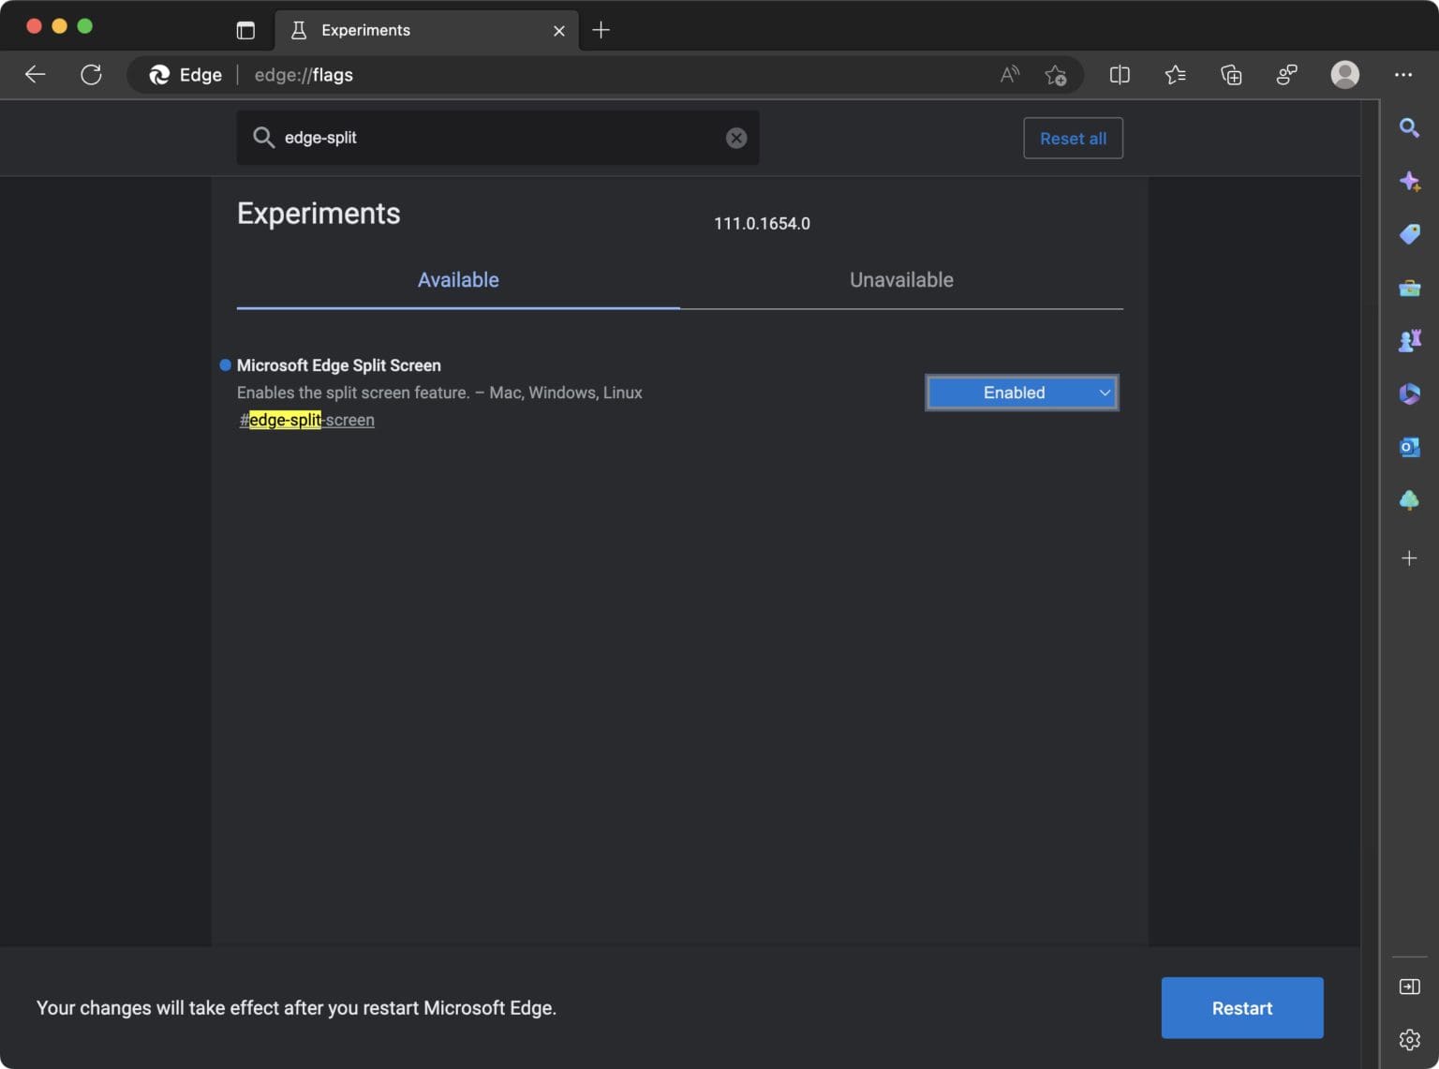Clear the edge-split search field
Viewport: 1439px width, 1069px height.
click(736, 138)
